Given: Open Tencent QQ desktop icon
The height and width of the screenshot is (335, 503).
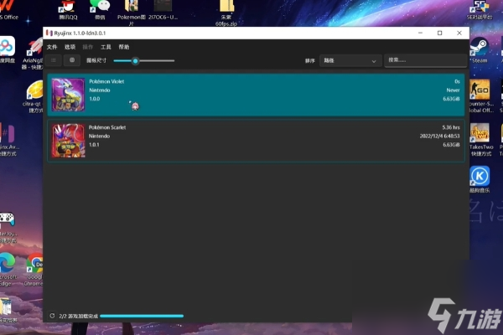Looking at the screenshot, I should [68, 10].
